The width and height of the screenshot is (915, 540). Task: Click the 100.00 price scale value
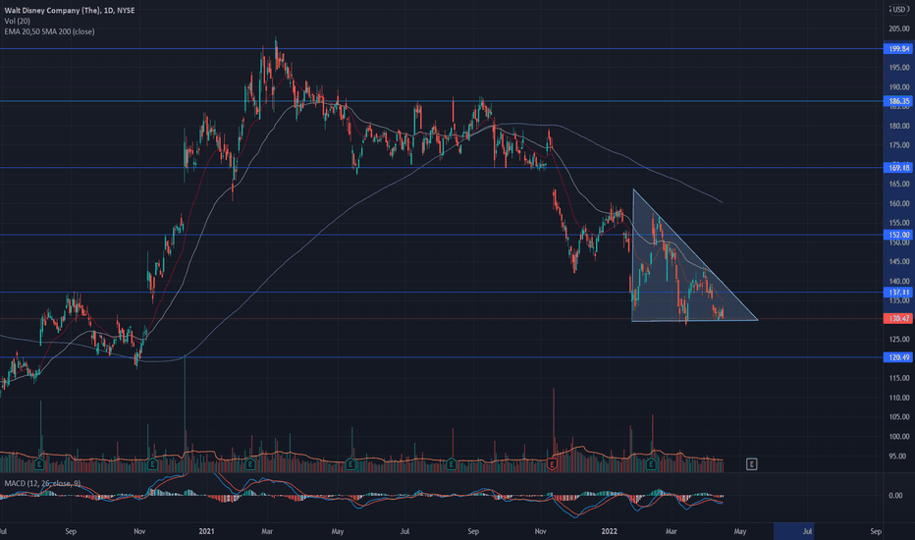pyautogui.click(x=898, y=437)
